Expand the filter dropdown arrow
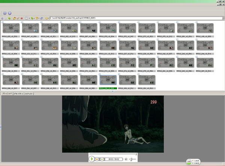The width and height of the screenshot is (225, 166). click(x=39, y=18)
